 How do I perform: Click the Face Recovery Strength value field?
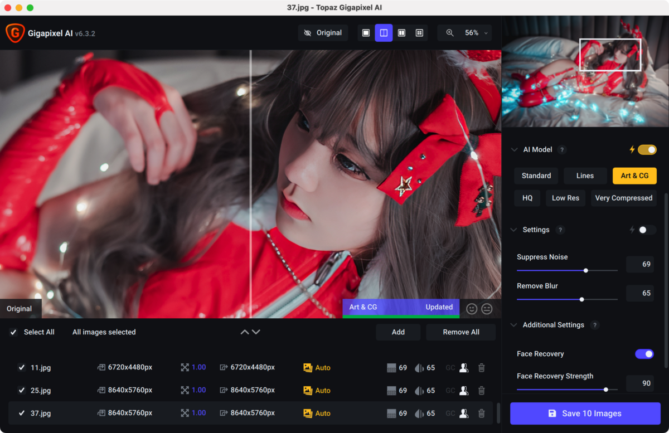(x=640, y=383)
